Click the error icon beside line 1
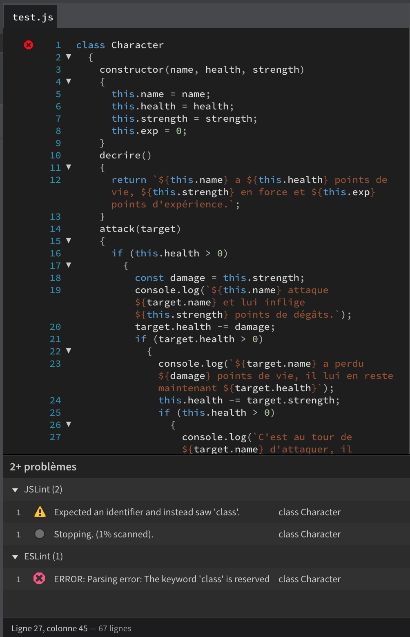The height and width of the screenshot is (637, 410). pyautogui.click(x=29, y=45)
